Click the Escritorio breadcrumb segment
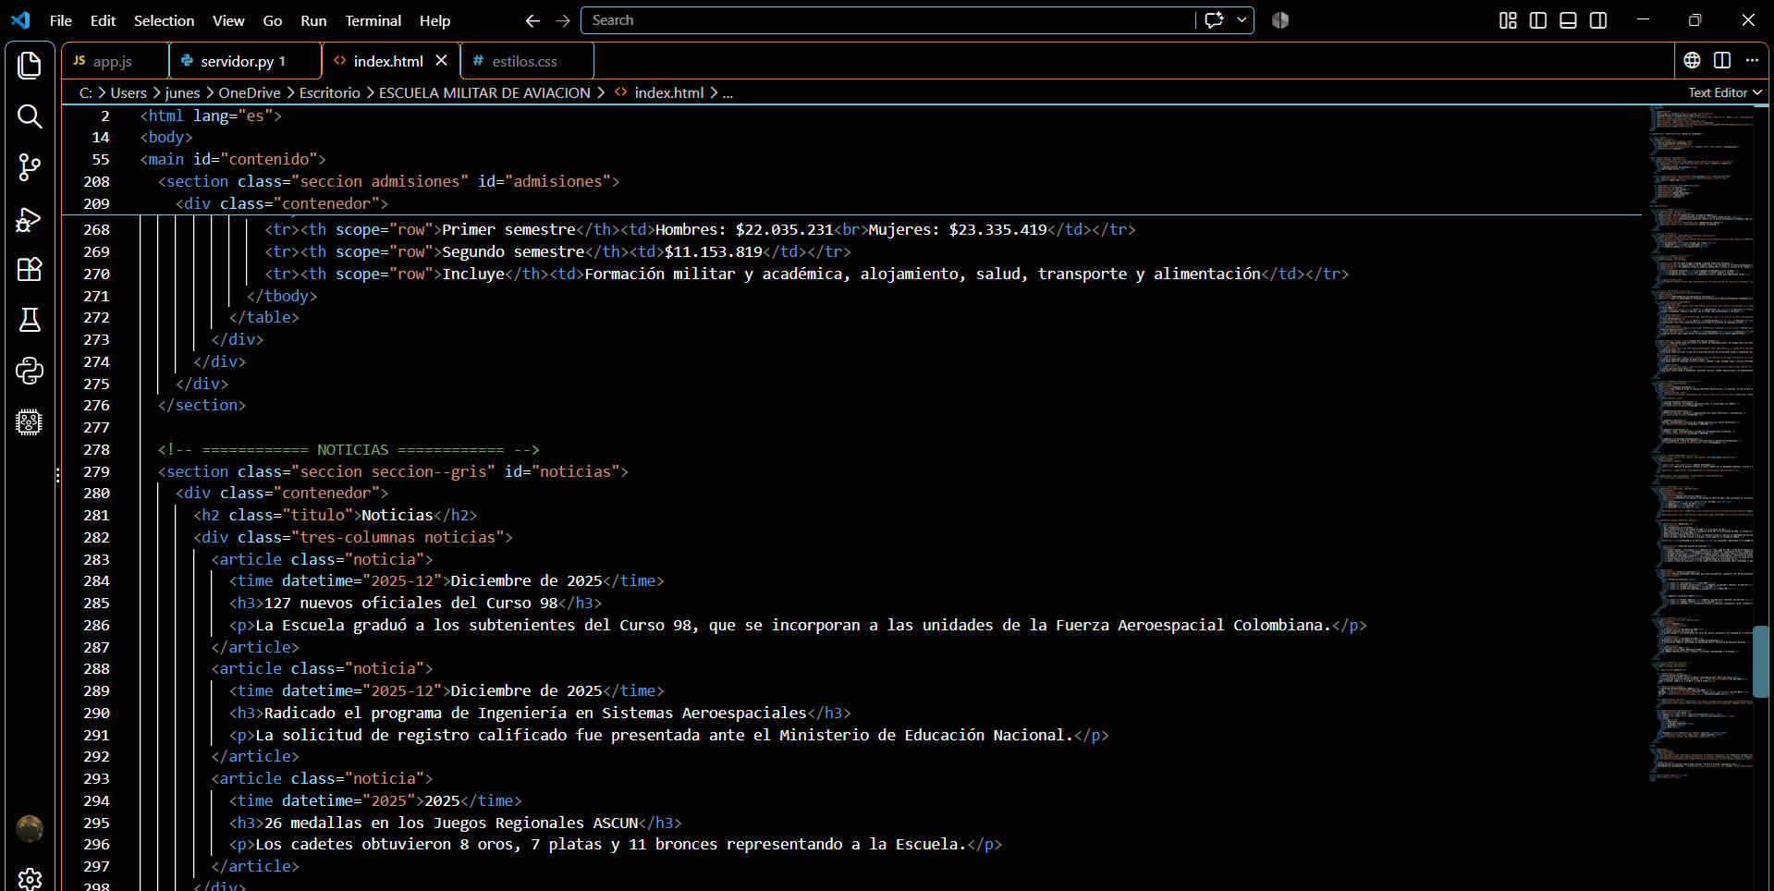The height and width of the screenshot is (891, 1774). click(x=330, y=92)
